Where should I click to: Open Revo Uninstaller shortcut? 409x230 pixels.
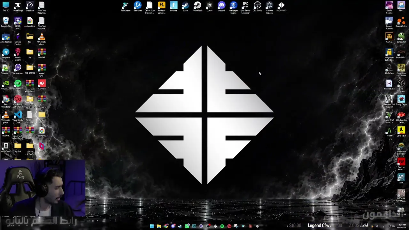pos(6,102)
